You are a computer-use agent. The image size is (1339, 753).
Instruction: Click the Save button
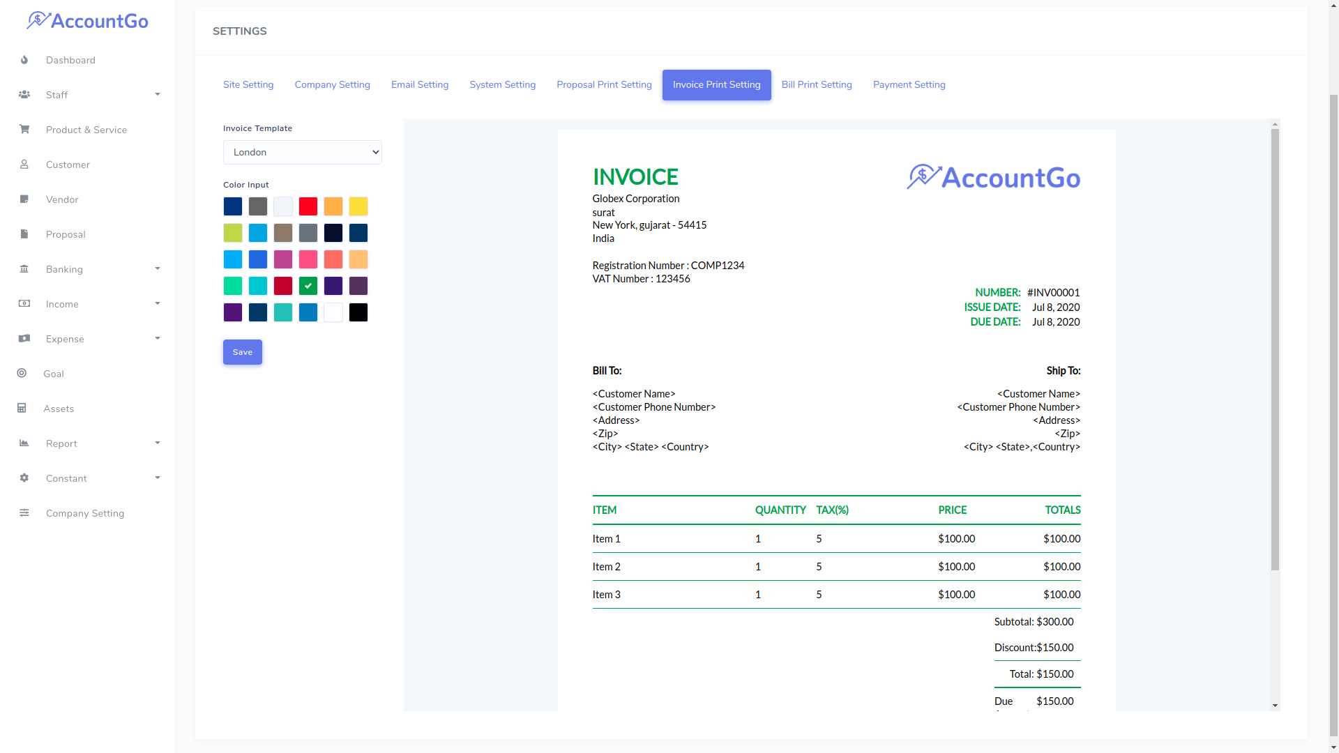click(242, 352)
